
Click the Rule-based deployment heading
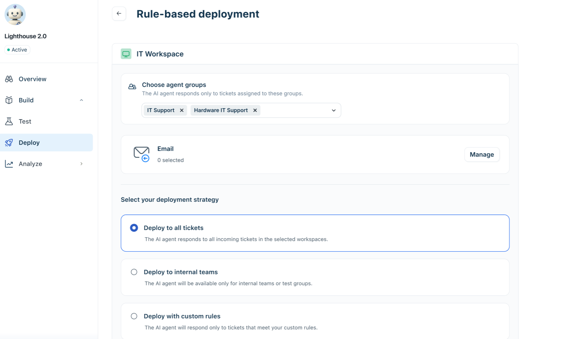pyautogui.click(x=198, y=14)
